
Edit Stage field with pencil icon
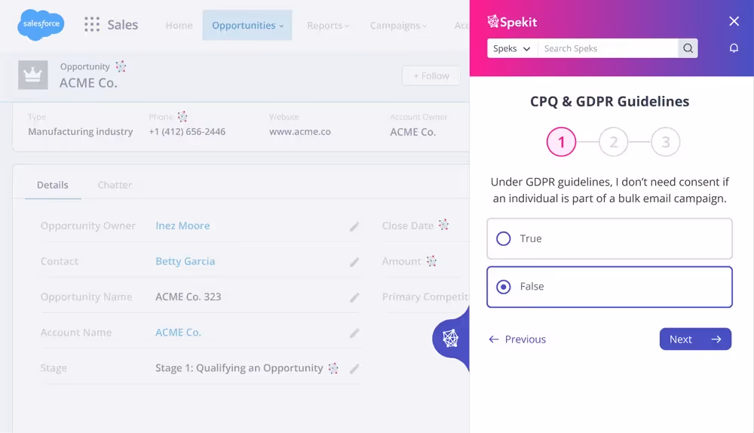click(x=354, y=369)
